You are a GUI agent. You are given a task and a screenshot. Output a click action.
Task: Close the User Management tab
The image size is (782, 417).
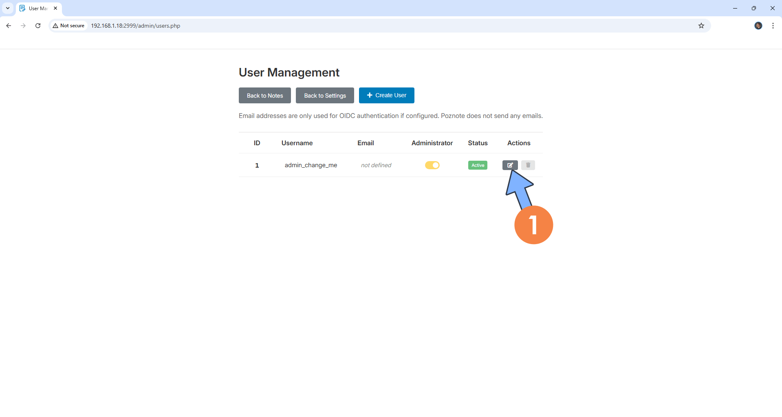pyautogui.click(x=55, y=8)
